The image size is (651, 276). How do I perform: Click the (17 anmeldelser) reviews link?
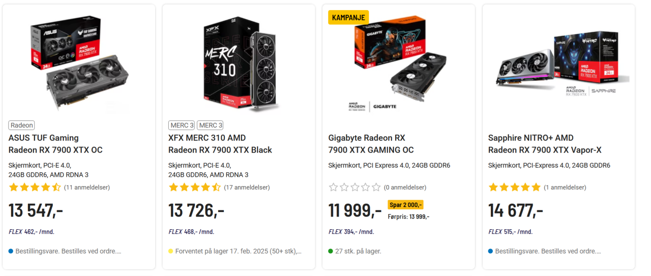point(247,187)
